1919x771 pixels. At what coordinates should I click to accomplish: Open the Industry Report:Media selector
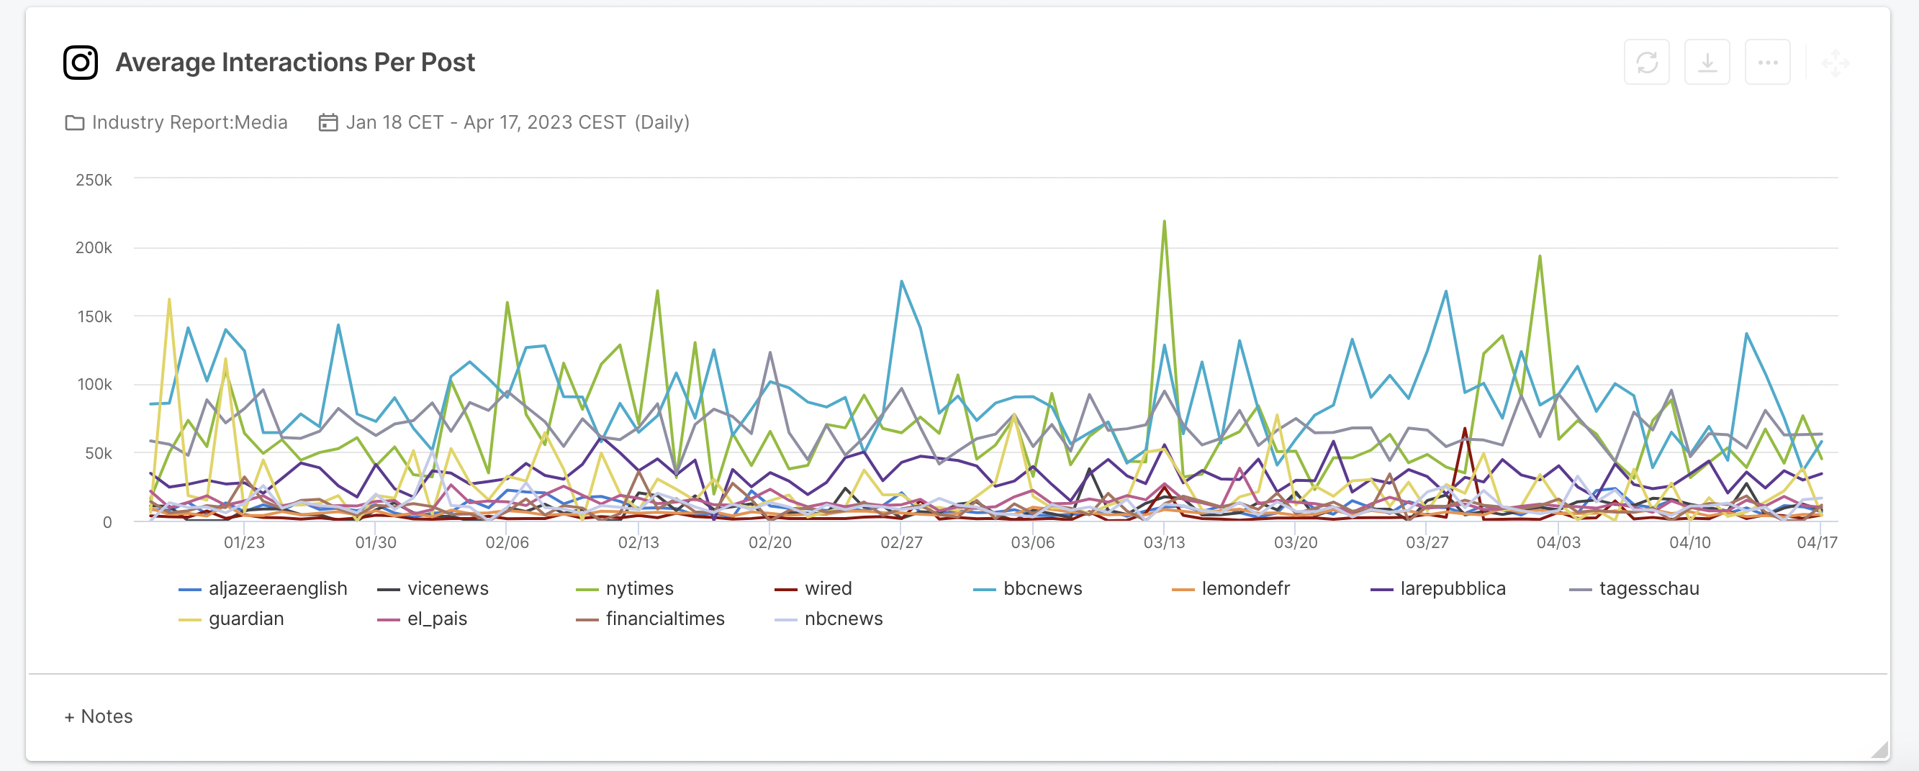[190, 122]
